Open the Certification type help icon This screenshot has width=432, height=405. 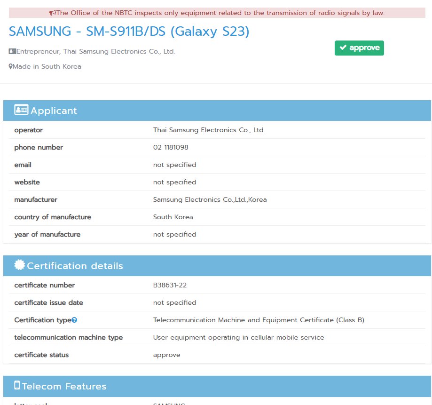pyautogui.click(x=74, y=320)
